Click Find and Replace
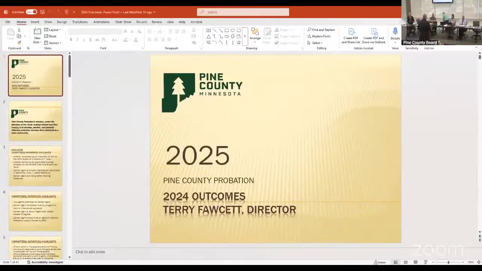This screenshot has width=482, height=271. pos(321,30)
